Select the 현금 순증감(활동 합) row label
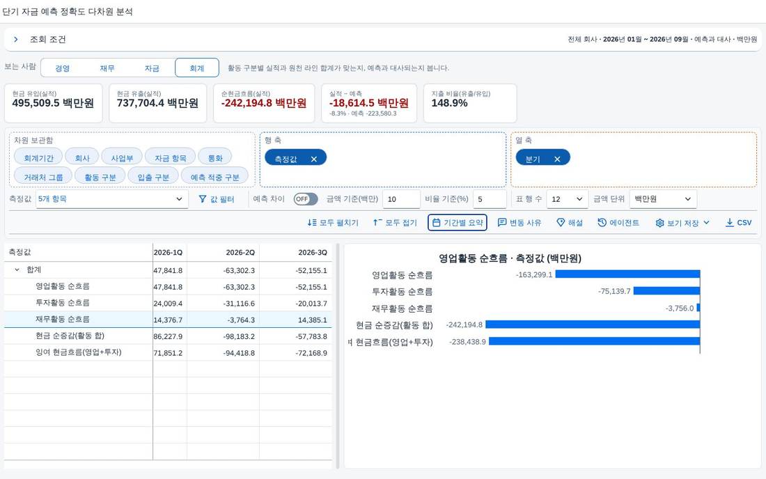 pos(70,336)
